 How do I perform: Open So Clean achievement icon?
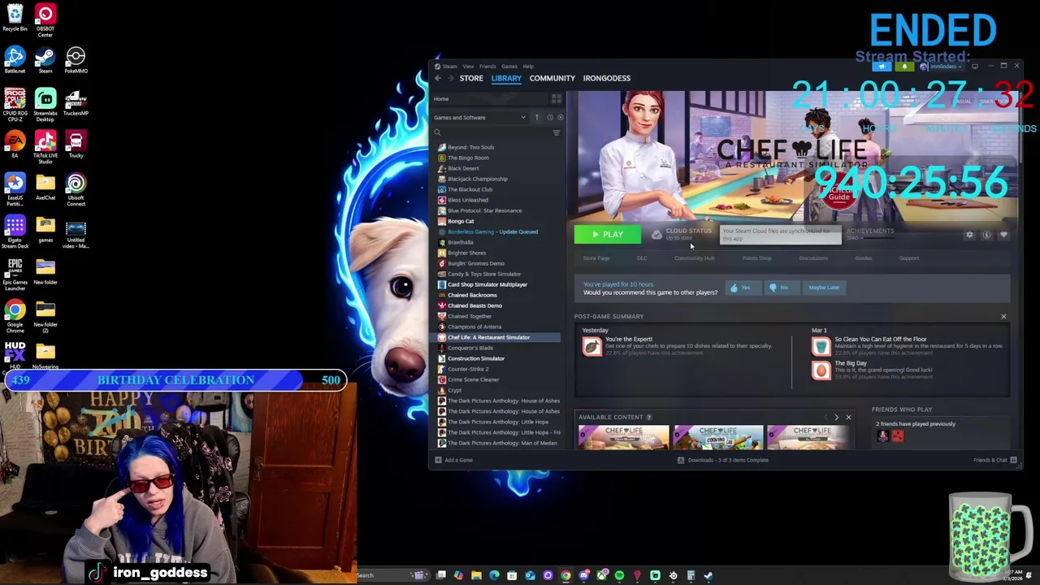(821, 347)
